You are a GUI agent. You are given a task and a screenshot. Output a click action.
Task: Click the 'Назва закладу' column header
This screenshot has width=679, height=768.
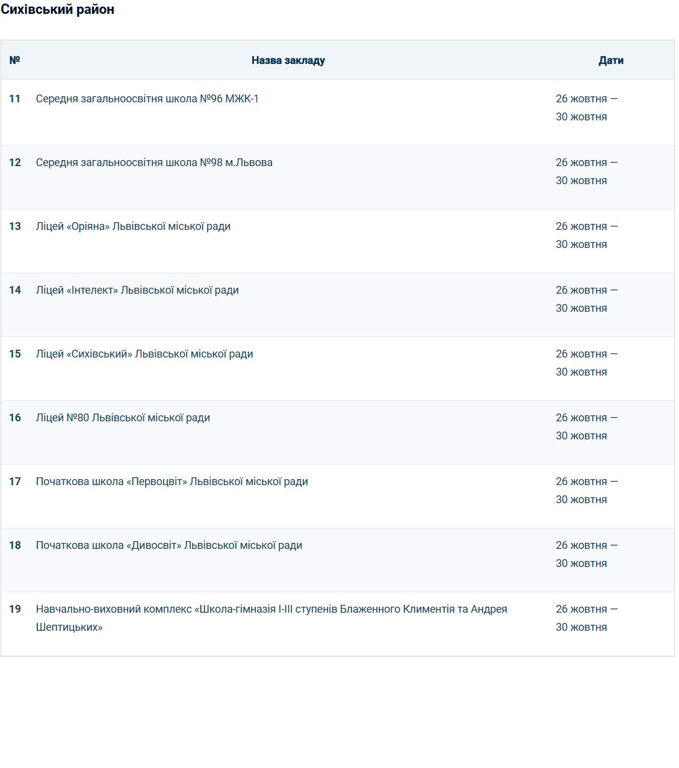point(288,60)
